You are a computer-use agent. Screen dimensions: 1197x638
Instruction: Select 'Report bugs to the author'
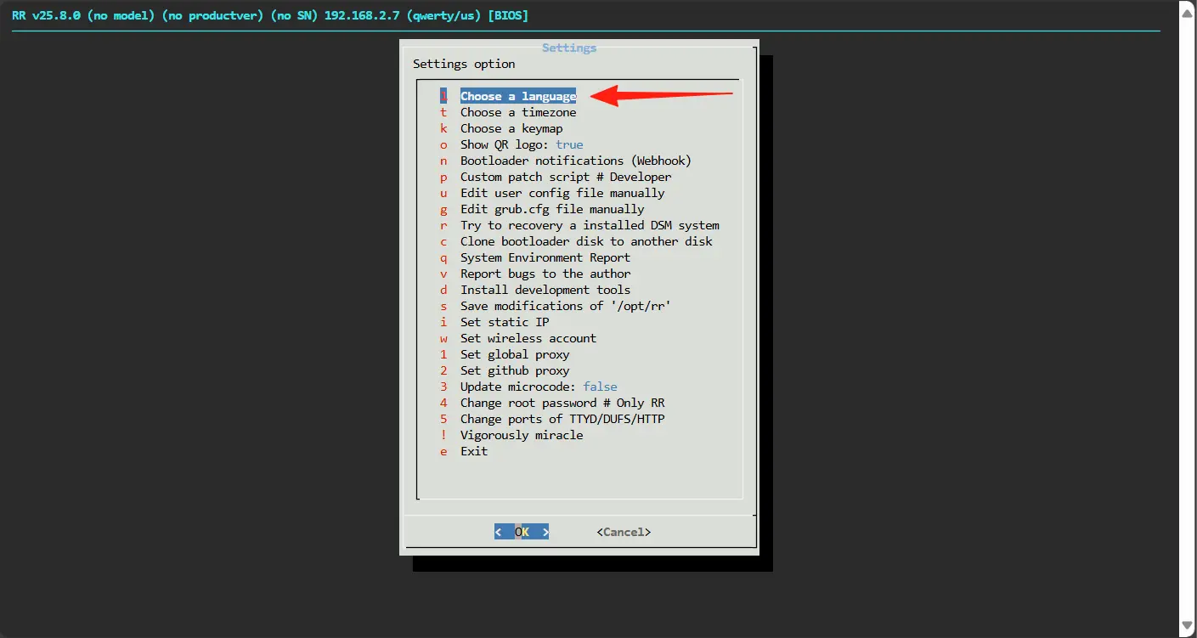click(x=545, y=274)
